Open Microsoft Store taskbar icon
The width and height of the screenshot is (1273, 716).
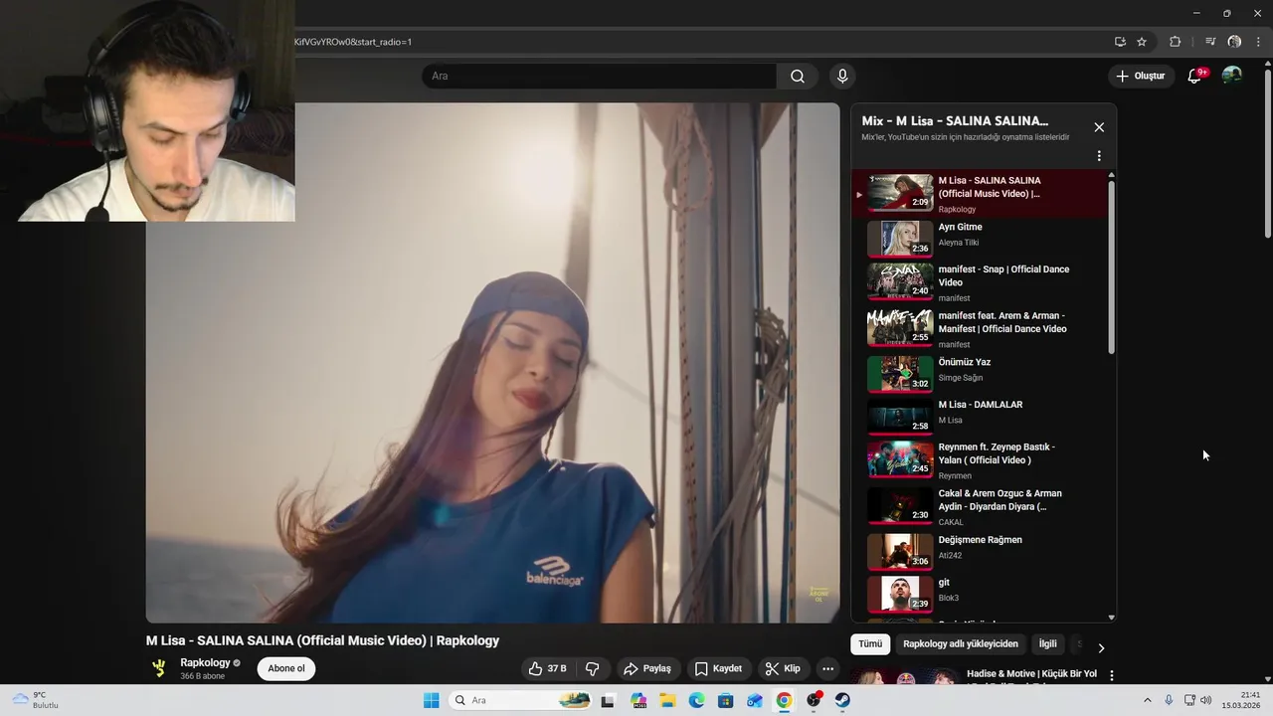tap(726, 700)
